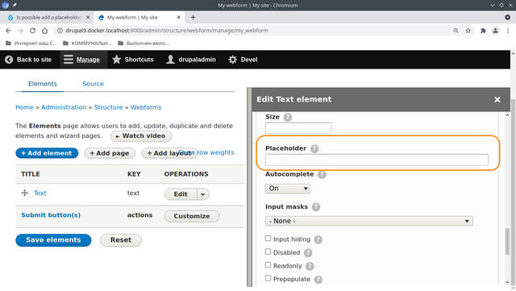Open the Chromium profile avatar
The height and width of the screenshot is (291, 516).
click(495, 31)
